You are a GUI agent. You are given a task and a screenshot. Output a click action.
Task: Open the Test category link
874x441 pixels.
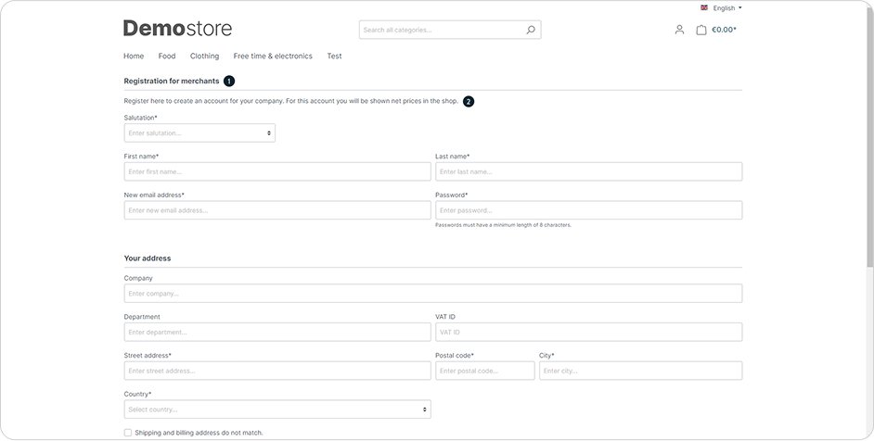tap(334, 57)
